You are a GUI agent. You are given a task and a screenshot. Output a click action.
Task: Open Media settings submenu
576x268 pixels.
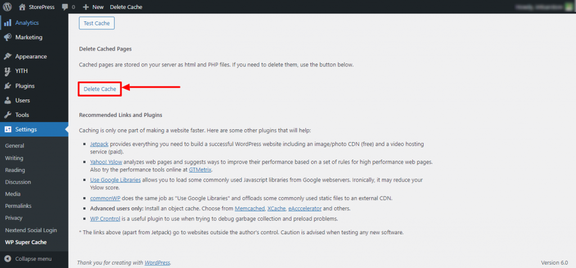tap(13, 194)
